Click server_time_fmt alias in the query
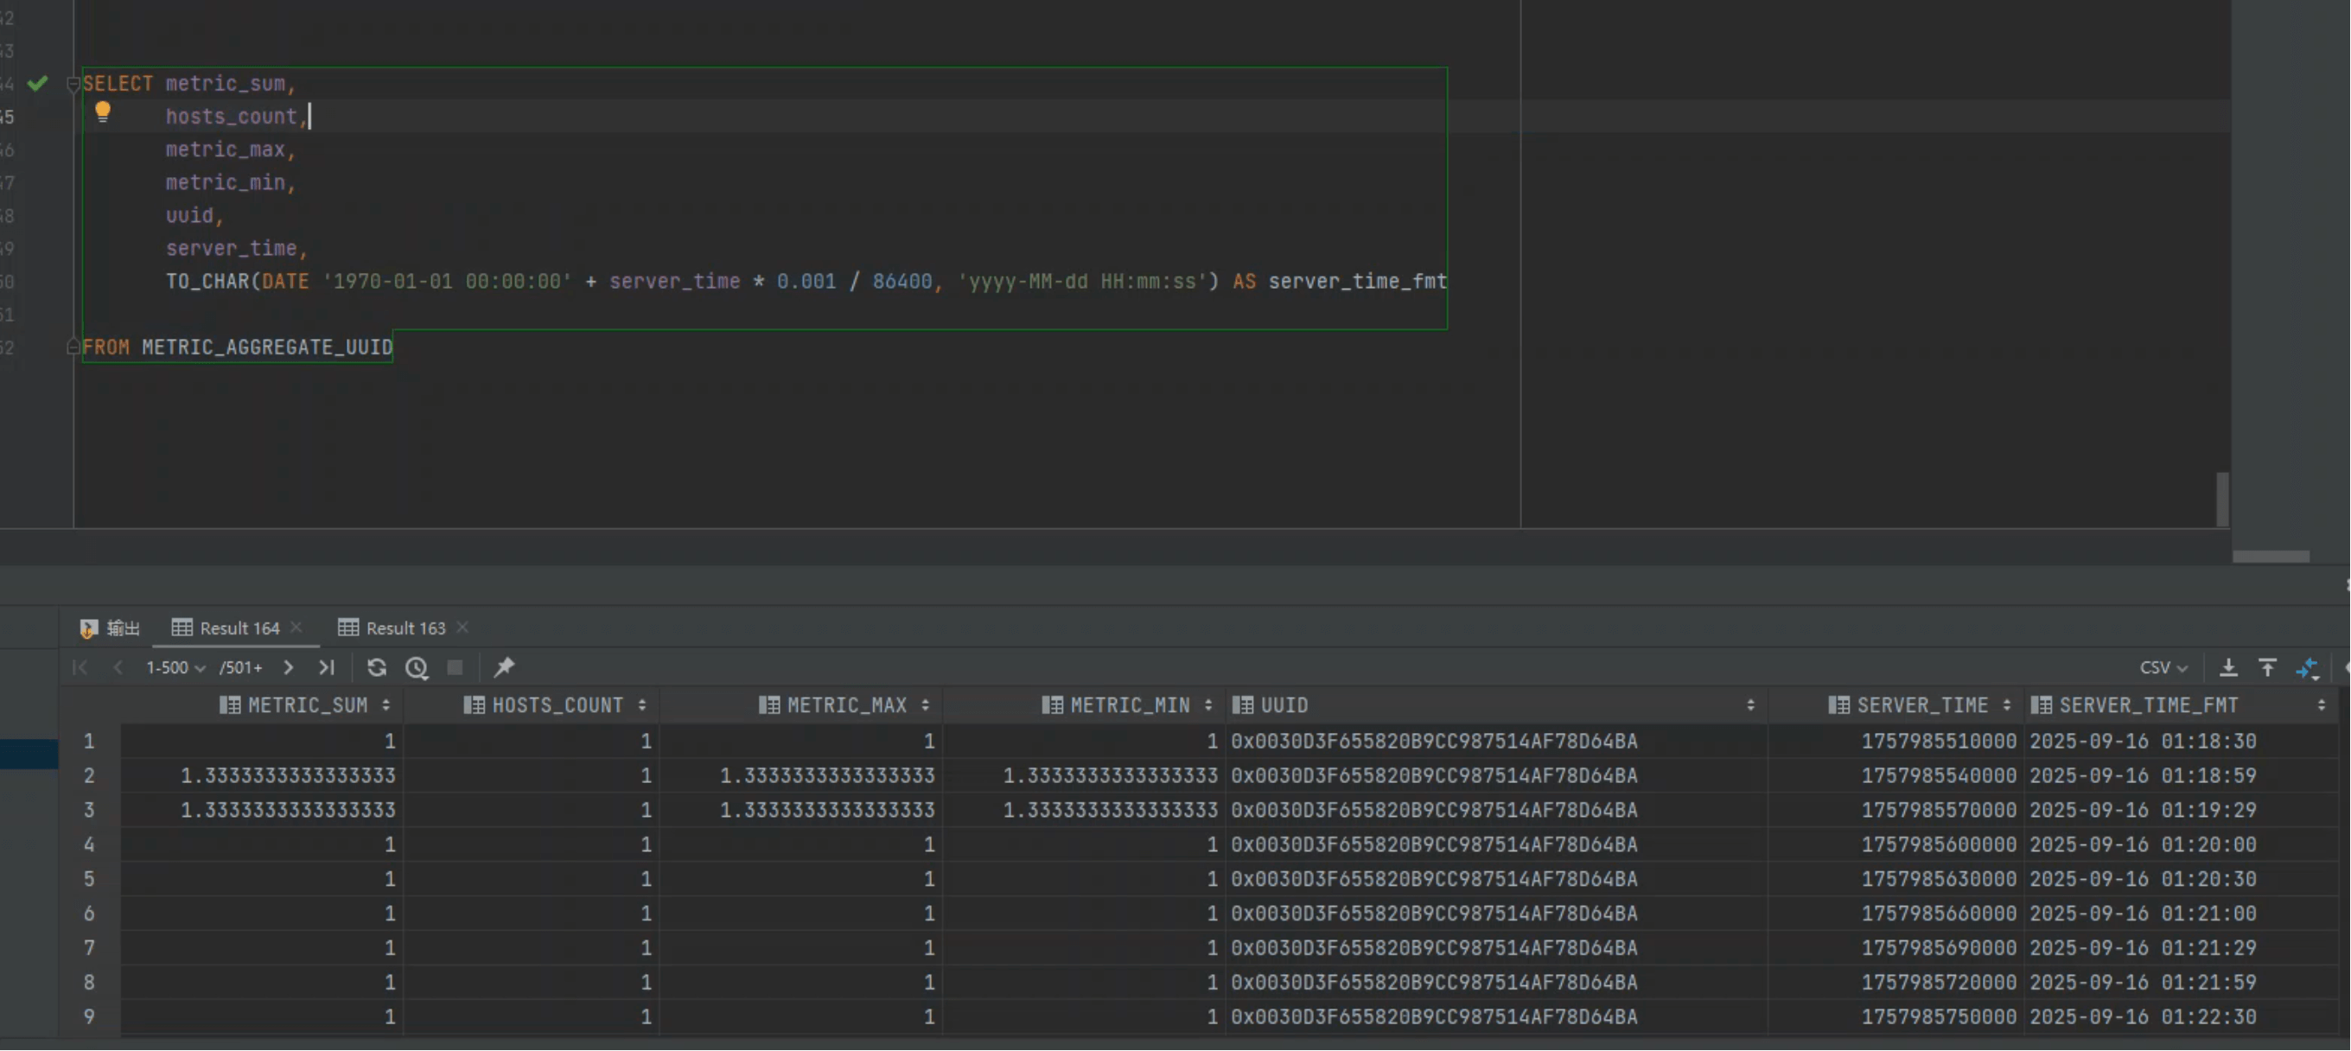Screen dimensions: 2351x1051 pyautogui.click(x=1358, y=282)
